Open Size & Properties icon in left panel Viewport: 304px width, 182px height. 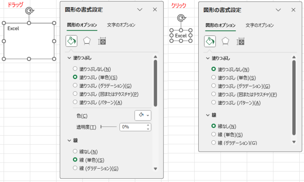102,41
